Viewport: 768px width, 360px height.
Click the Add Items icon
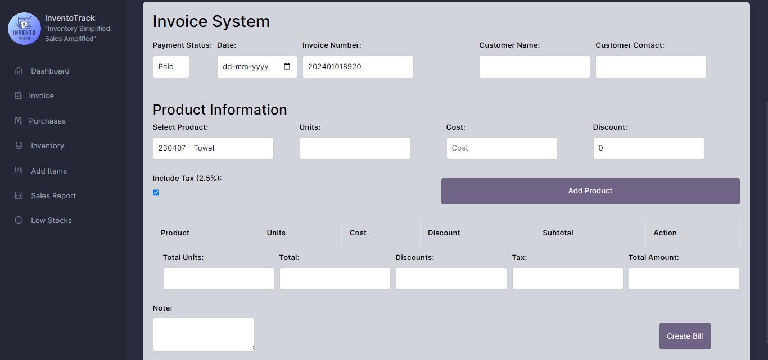click(19, 171)
